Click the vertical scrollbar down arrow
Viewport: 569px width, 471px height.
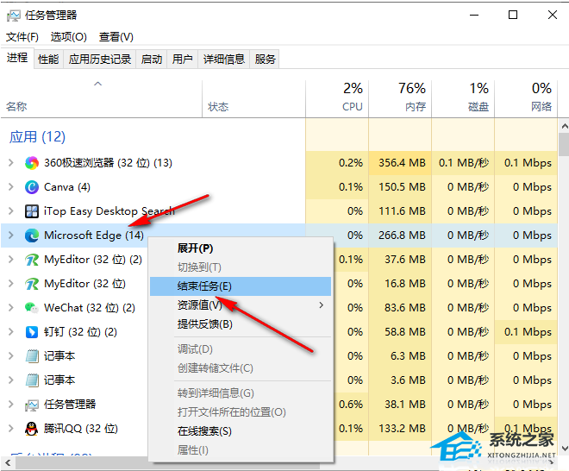pos(565,448)
